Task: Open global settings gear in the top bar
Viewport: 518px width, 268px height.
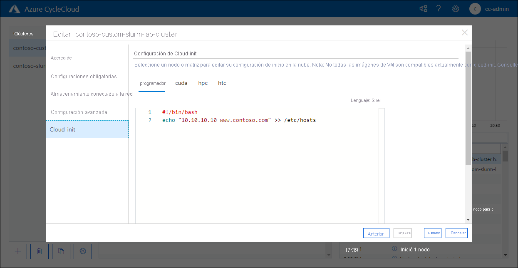Action: (455, 8)
